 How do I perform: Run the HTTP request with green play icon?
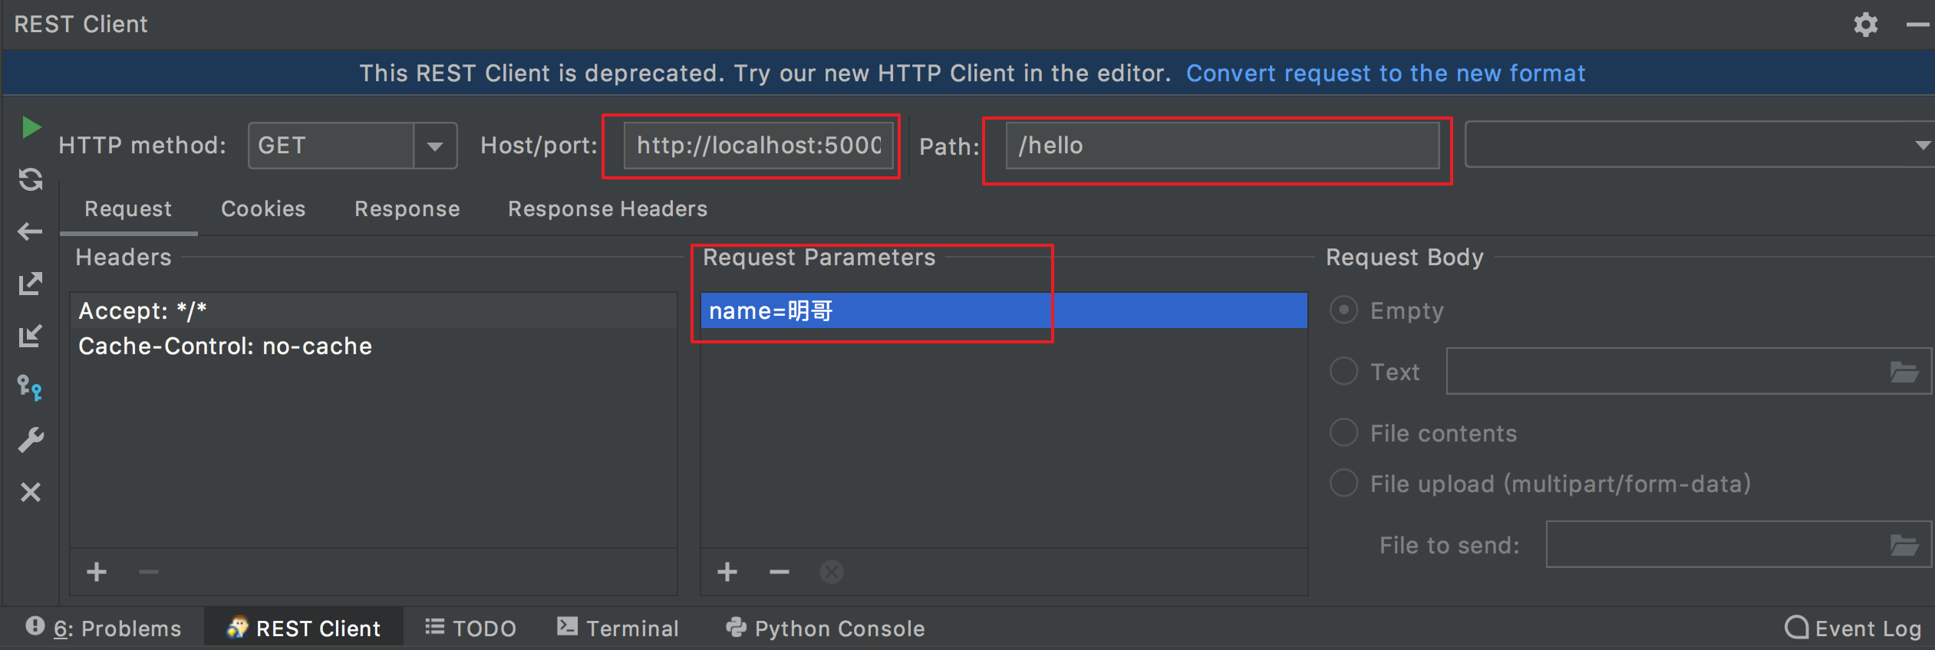[31, 127]
